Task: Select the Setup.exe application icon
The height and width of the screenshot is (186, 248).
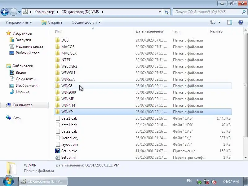Action: click(58, 151)
